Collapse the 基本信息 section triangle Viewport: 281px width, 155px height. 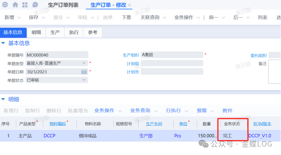coord(3,43)
